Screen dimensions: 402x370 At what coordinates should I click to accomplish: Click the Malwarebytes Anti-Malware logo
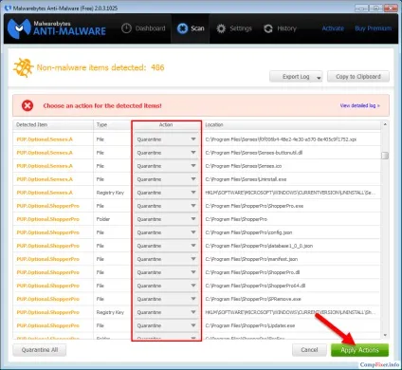coord(57,28)
